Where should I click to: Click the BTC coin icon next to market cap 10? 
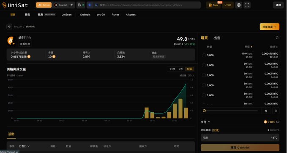coord(54,57)
